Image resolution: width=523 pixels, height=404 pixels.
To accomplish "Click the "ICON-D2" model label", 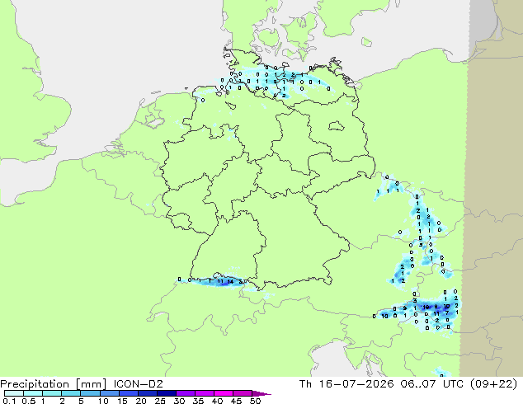I will click(138, 384).
